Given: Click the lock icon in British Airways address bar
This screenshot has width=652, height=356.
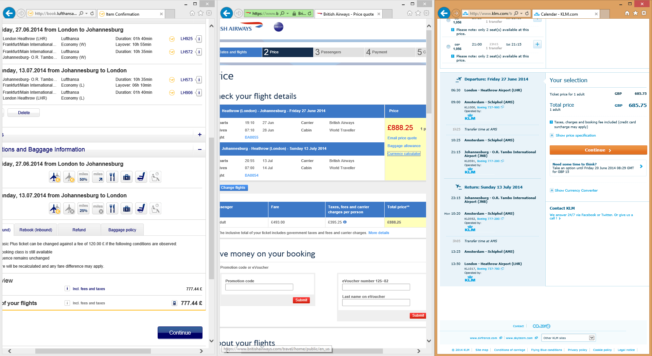Looking at the screenshot, I should click(x=294, y=14).
